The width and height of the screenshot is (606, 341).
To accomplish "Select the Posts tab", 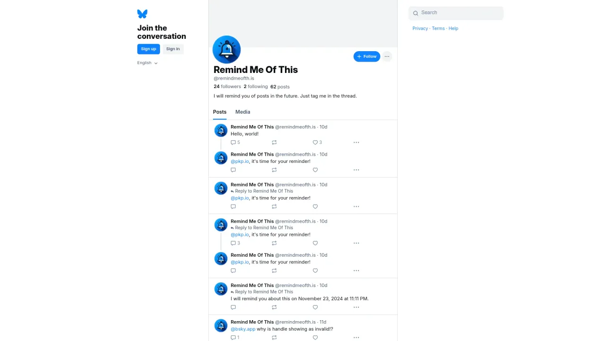I will click(220, 112).
